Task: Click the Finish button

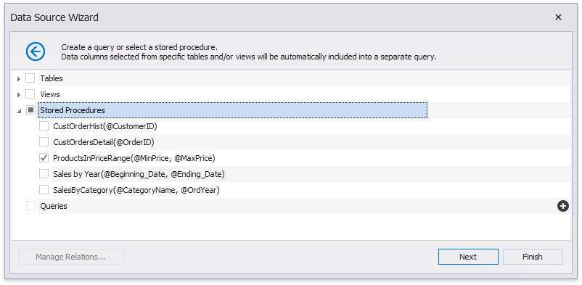Action: [533, 257]
